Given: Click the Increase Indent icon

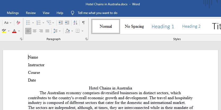Looking at the screenshot, I should tap(67, 22).
